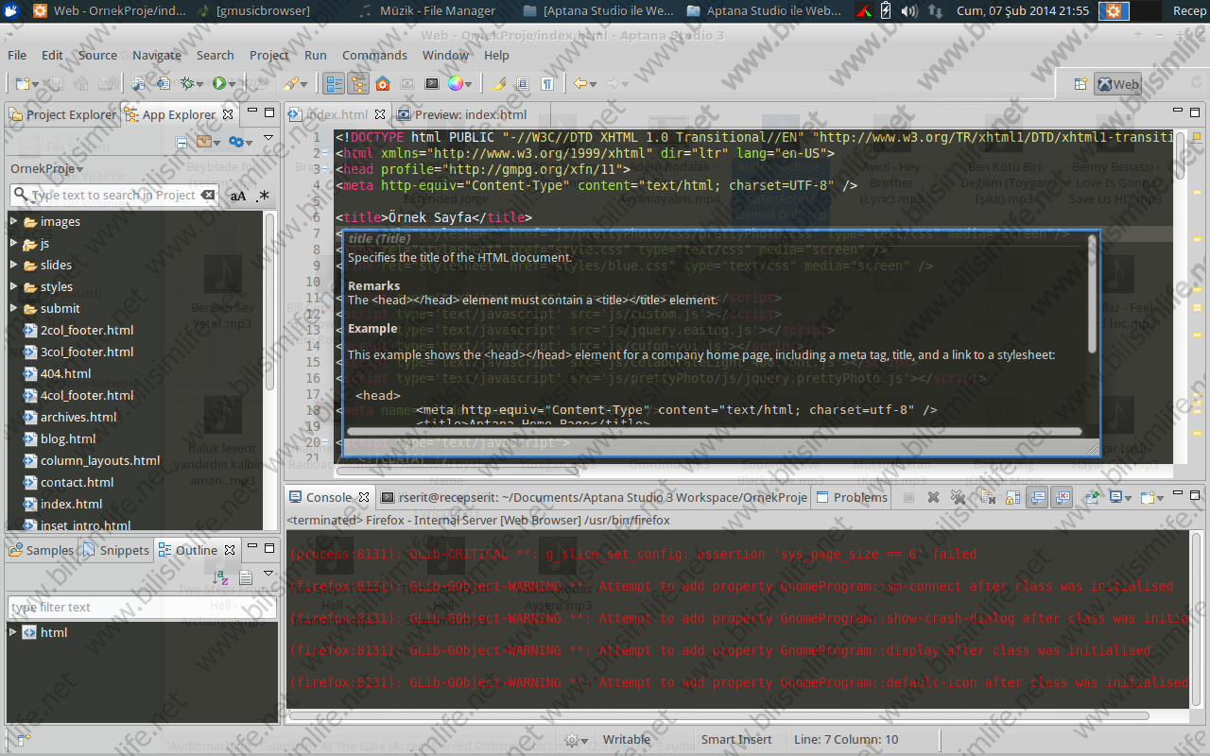Click the Back navigation arrow icon
The height and width of the screenshot is (756, 1210).
tap(579, 83)
